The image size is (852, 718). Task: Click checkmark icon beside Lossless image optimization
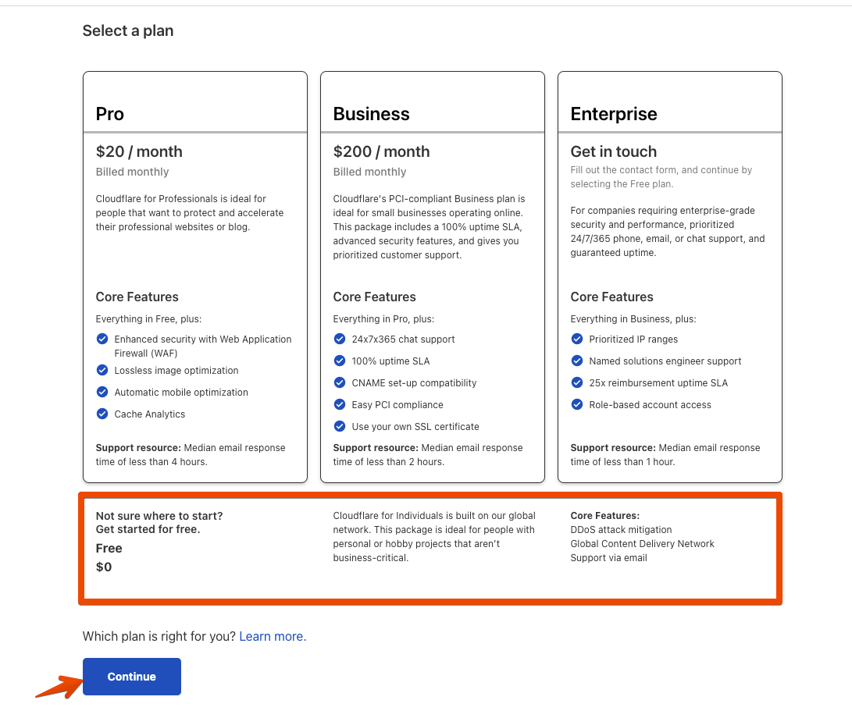tap(102, 370)
